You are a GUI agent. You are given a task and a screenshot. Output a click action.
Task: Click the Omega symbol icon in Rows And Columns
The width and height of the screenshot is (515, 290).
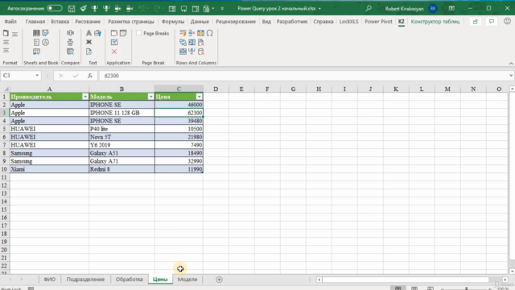pos(209,33)
